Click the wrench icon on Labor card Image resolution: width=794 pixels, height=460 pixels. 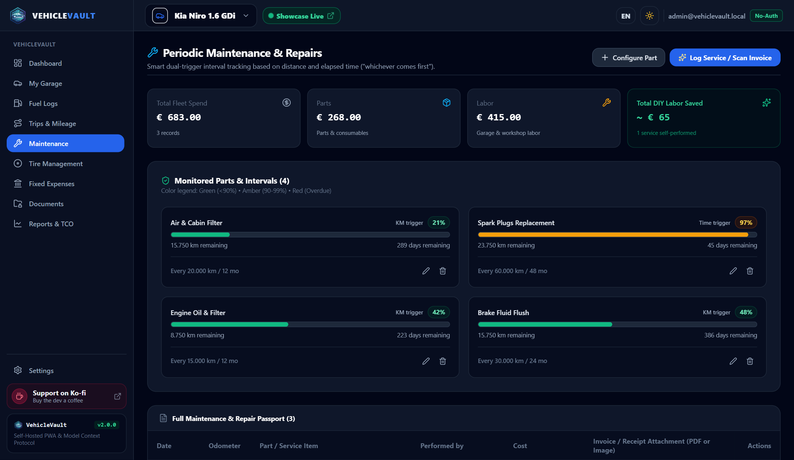click(607, 103)
